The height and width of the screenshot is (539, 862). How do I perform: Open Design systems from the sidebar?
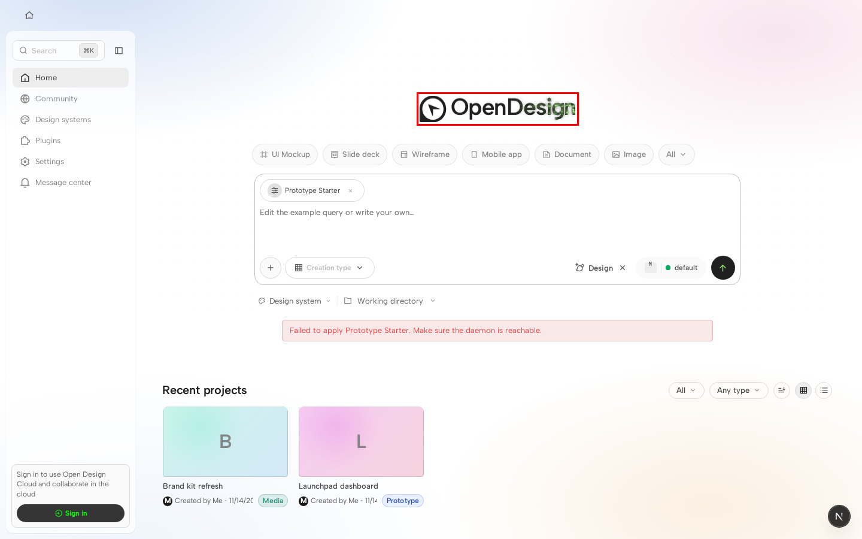pyautogui.click(x=71, y=120)
